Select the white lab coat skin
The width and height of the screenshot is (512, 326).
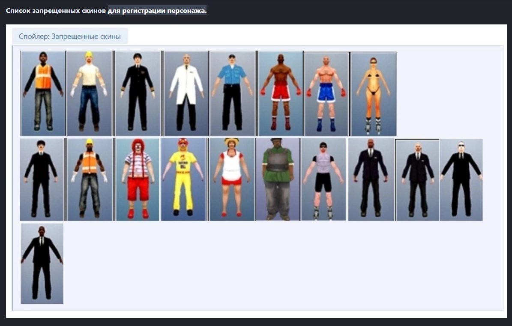(x=186, y=93)
